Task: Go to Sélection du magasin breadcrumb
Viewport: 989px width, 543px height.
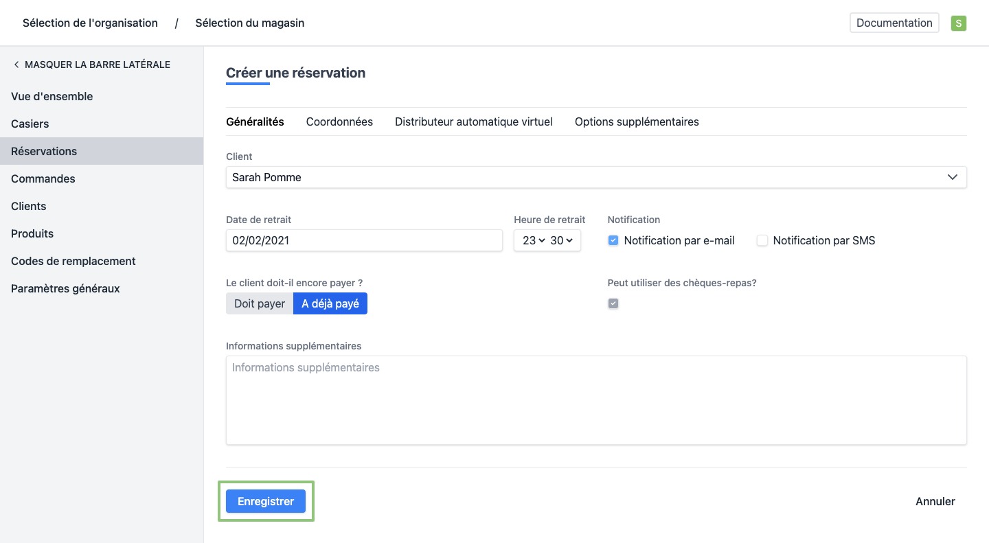Action: click(249, 23)
